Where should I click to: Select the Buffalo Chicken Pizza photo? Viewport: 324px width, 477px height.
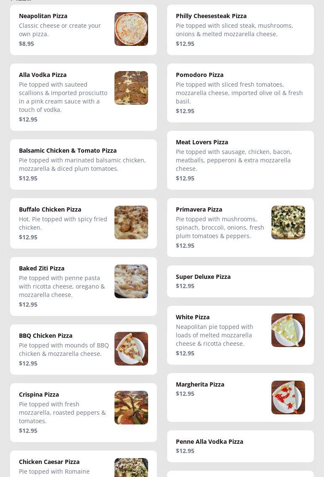point(131,223)
